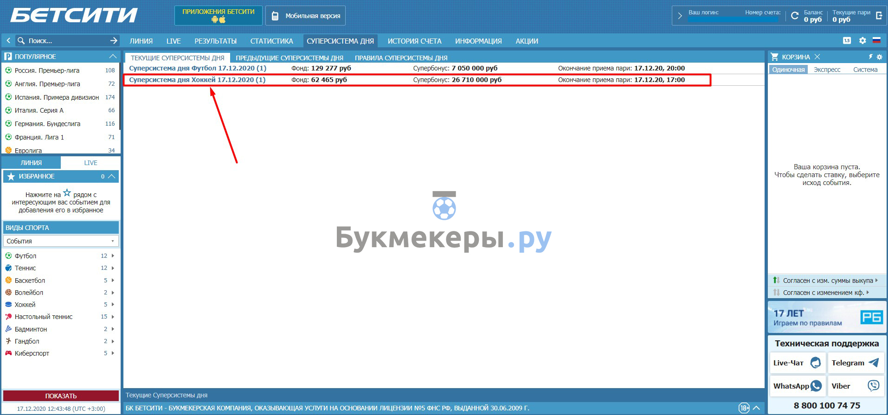Open the Результаты menu item
The width and height of the screenshot is (888, 415).
tap(215, 41)
